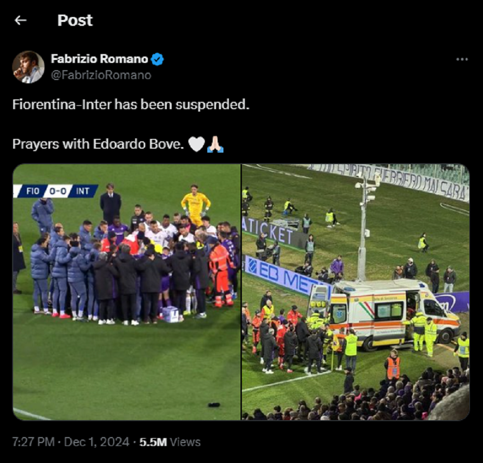
Task: Click the 7:27 PM timestamp
Action: coord(33,442)
